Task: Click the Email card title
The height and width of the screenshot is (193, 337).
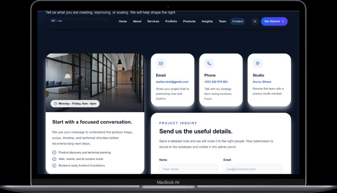Action: (161, 75)
